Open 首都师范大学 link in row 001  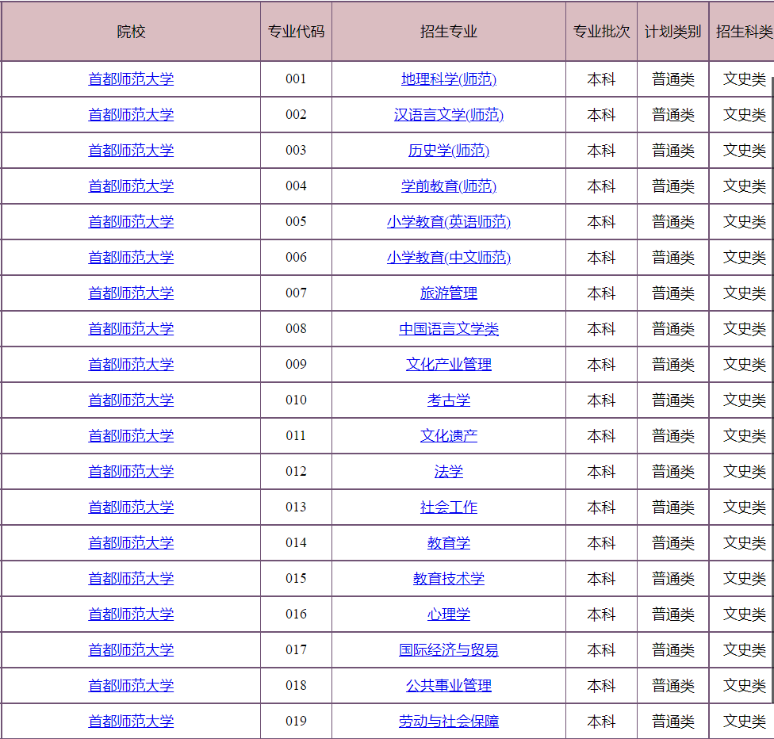click(131, 79)
